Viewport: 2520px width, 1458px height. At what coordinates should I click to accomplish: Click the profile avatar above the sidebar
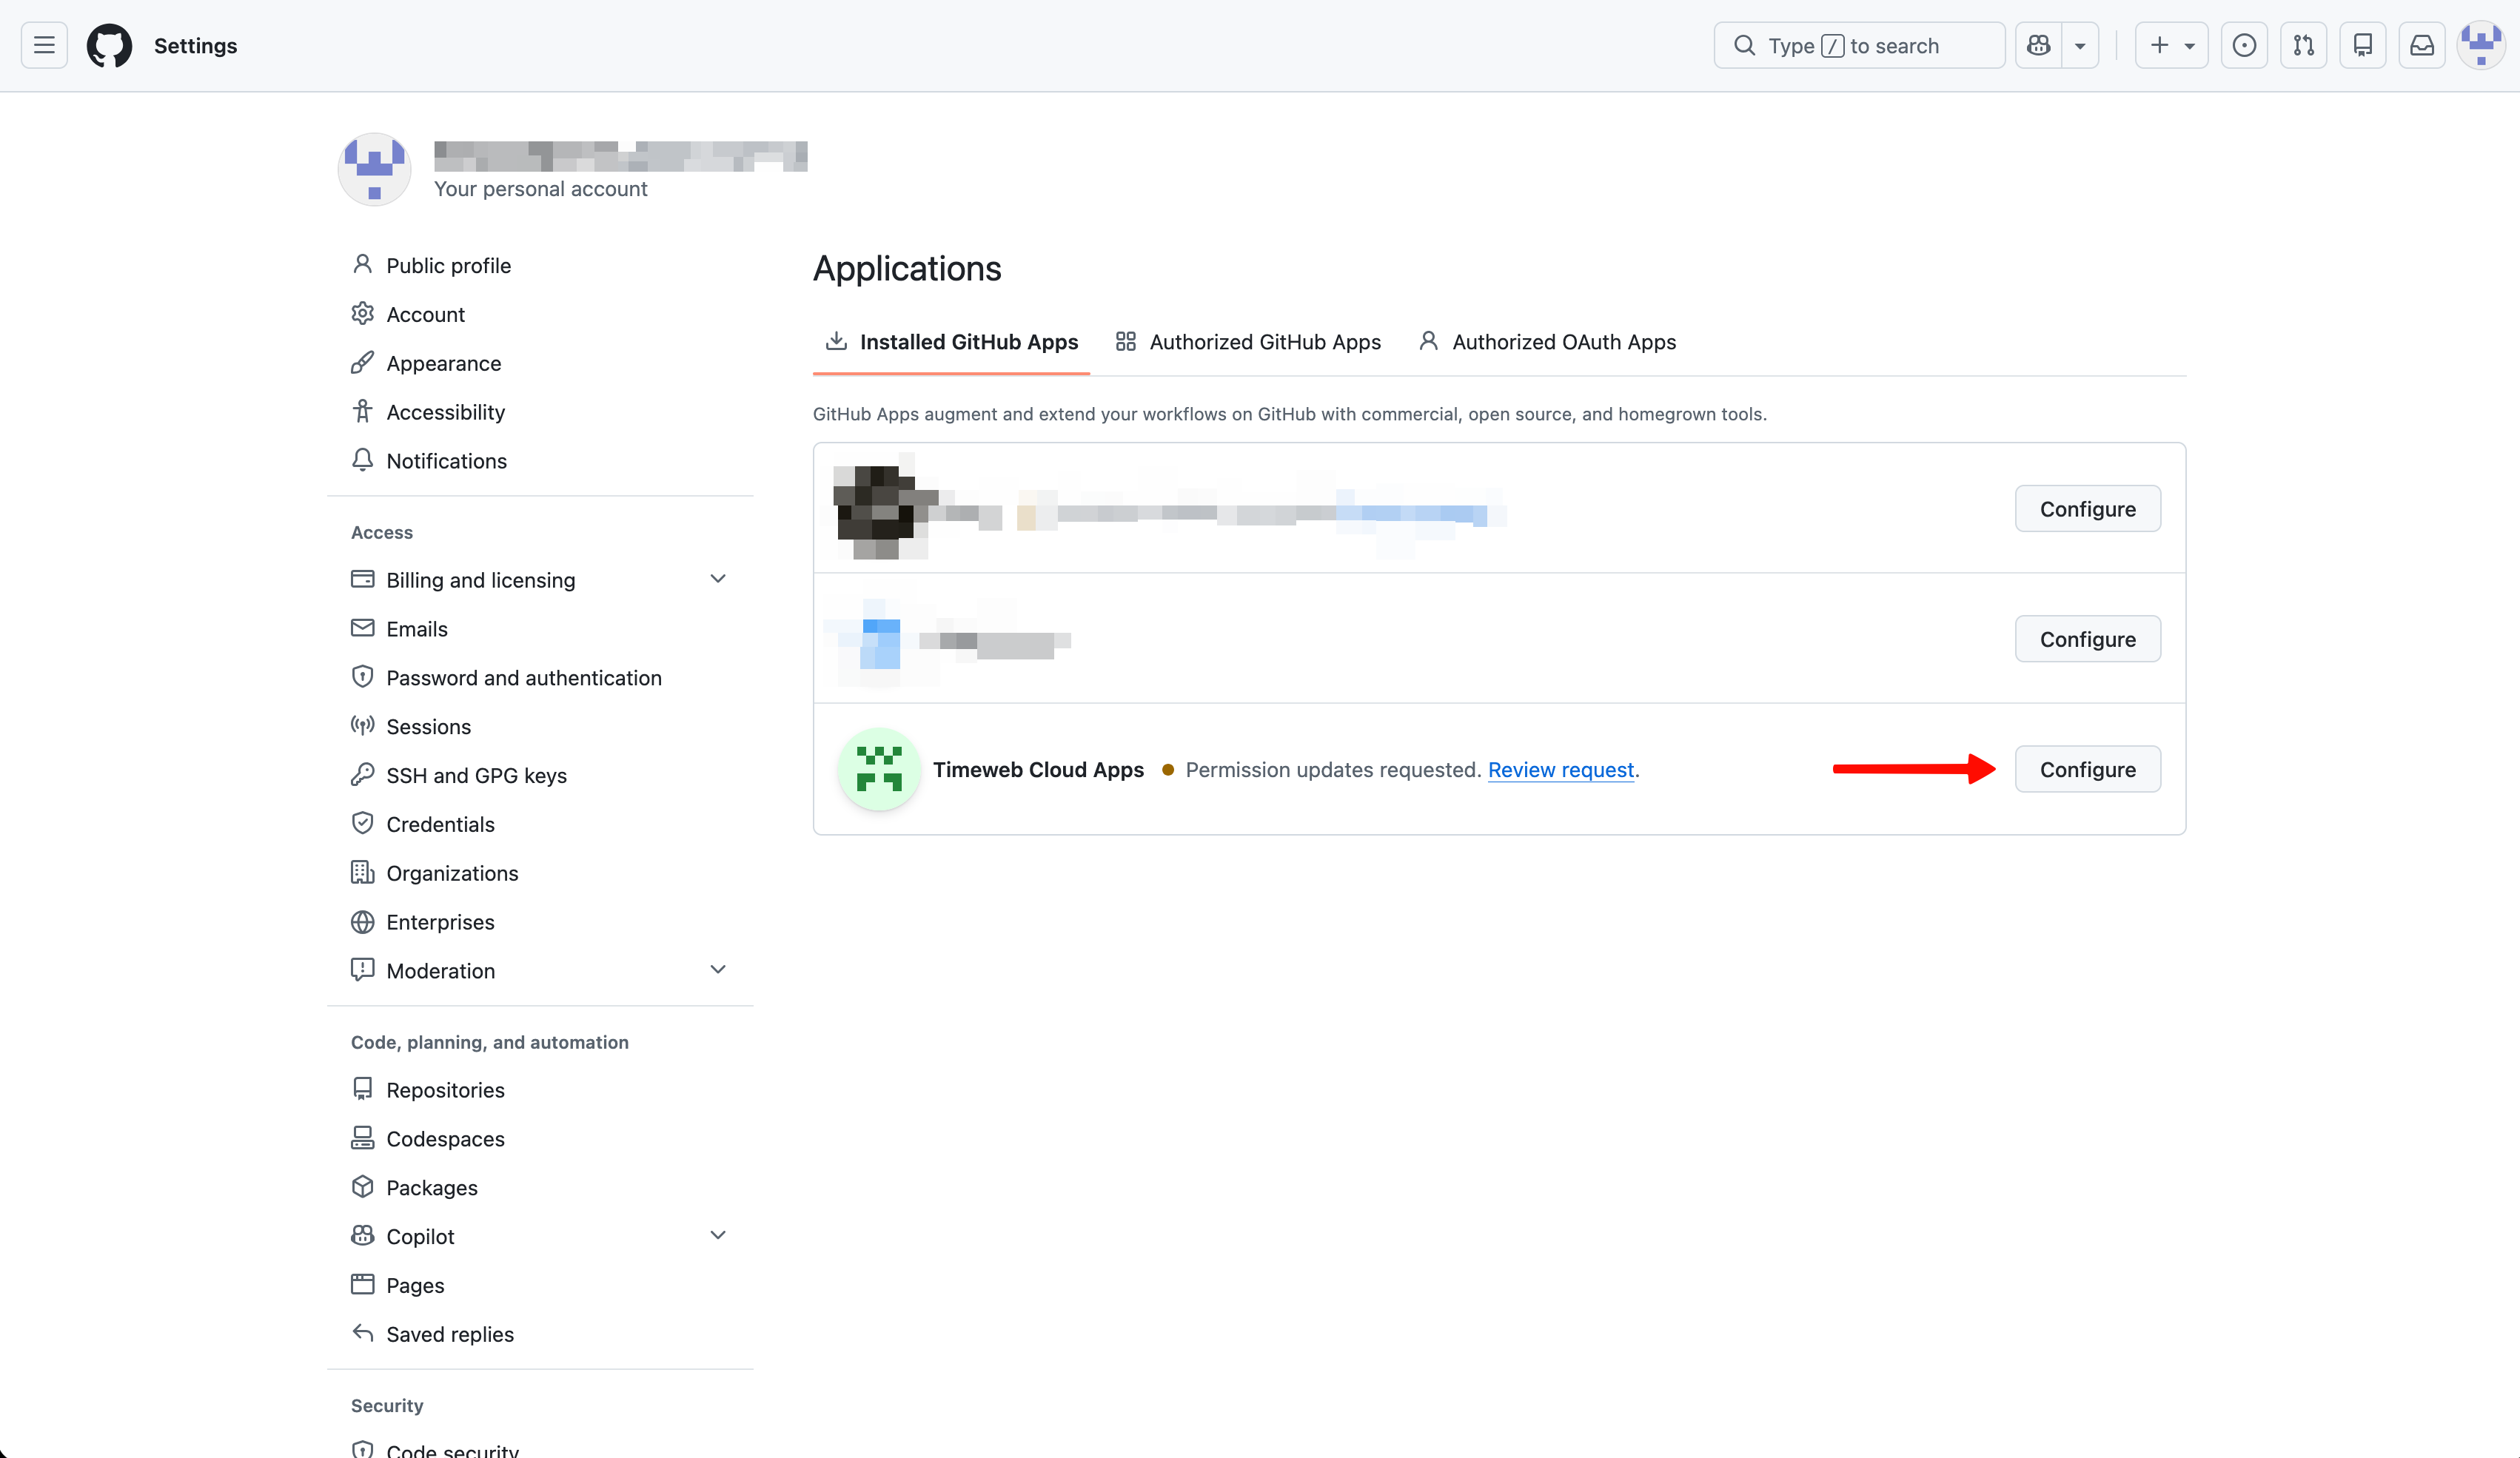(x=375, y=169)
